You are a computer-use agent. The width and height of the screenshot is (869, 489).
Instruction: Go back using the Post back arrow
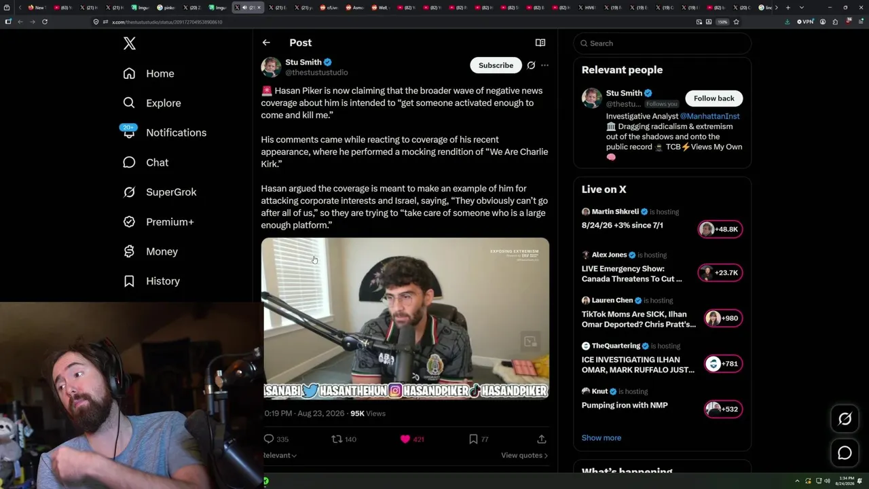click(266, 43)
